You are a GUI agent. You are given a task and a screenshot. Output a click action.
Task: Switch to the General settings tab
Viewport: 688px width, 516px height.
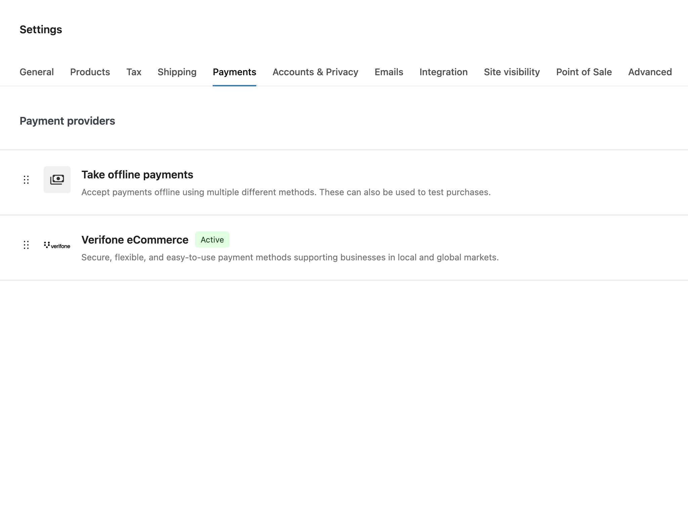(37, 72)
